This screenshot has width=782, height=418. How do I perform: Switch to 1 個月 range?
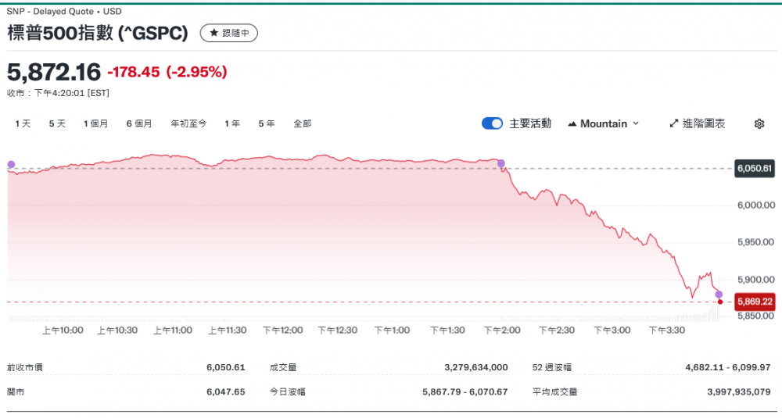(x=95, y=123)
